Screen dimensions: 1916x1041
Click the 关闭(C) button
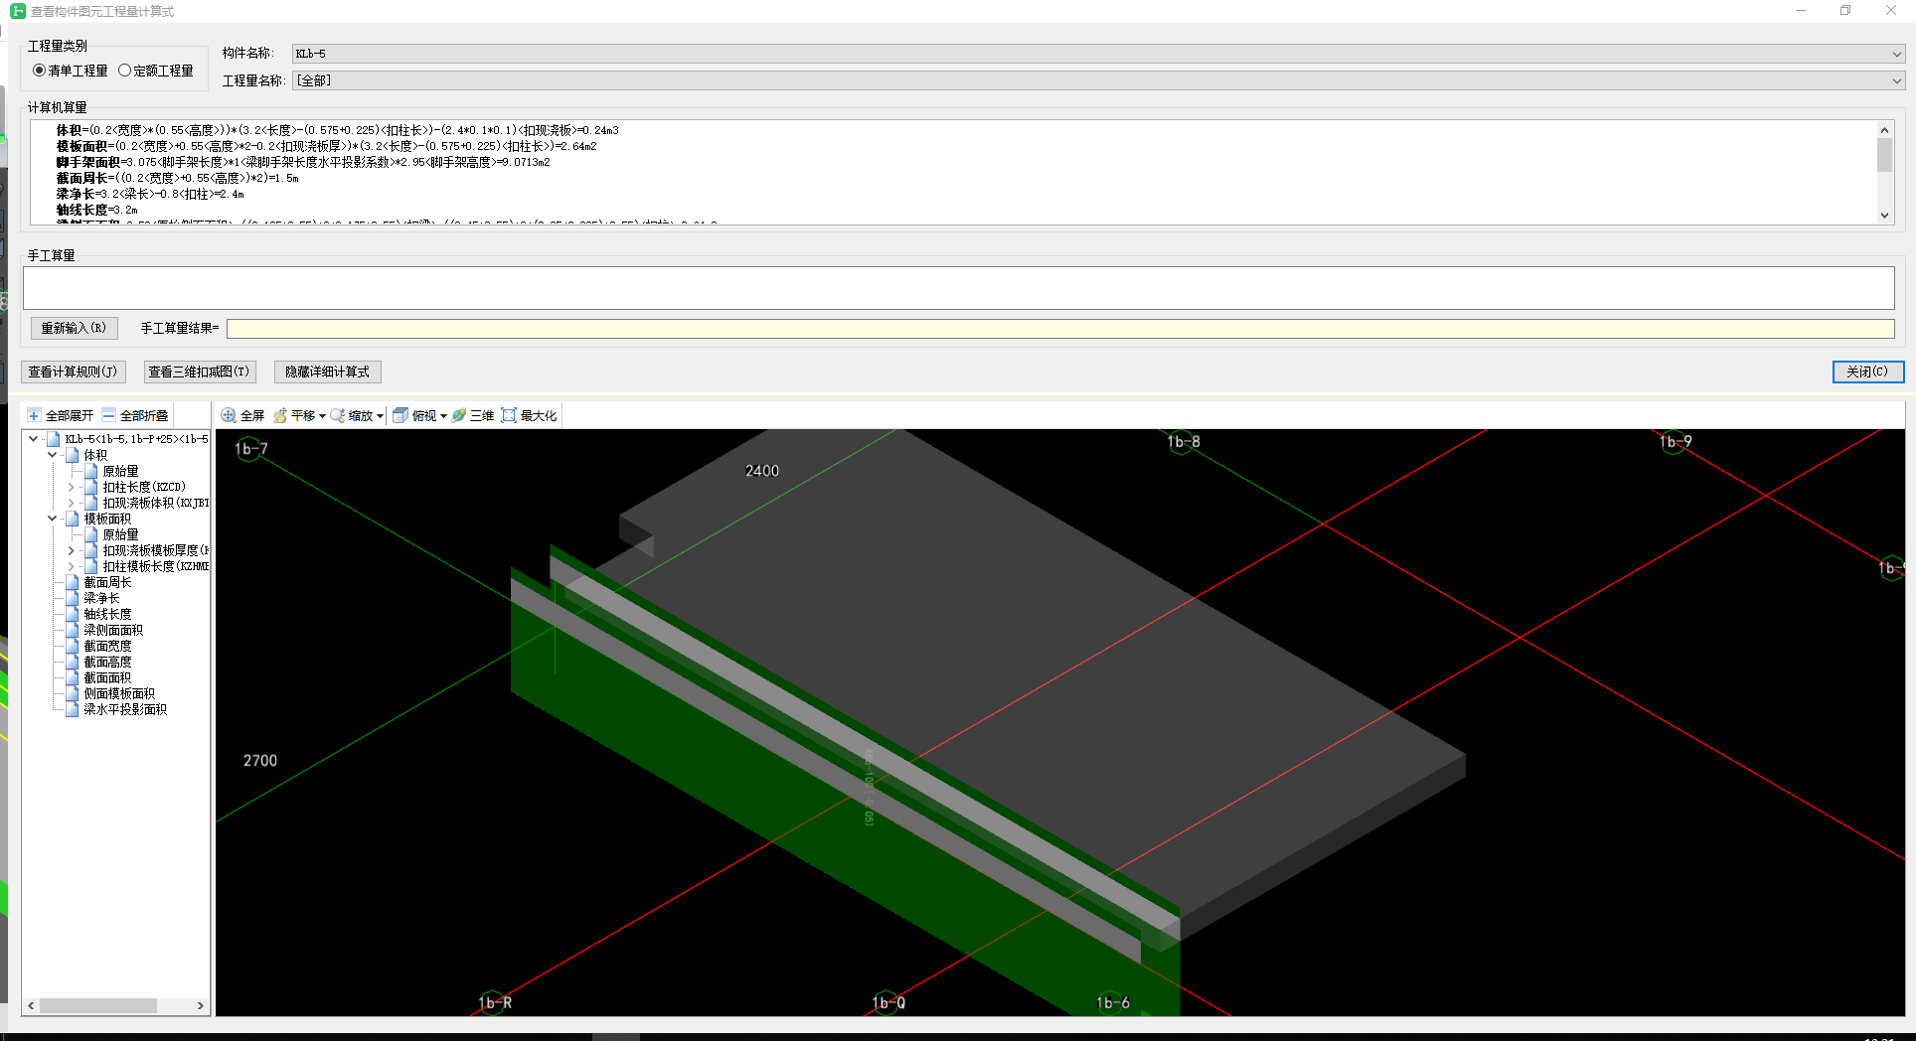point(1867,372)
